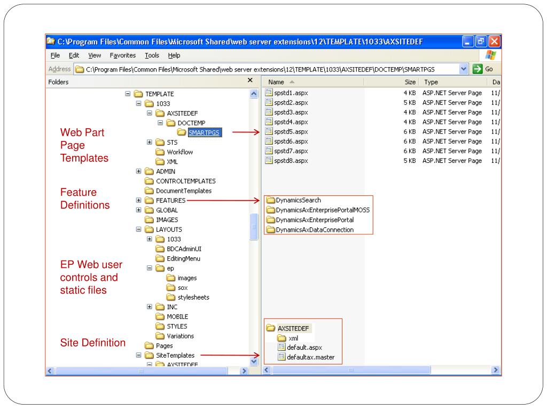Expand the INC folder node
This screenshot has height=410, width=547.
point(150,307)
